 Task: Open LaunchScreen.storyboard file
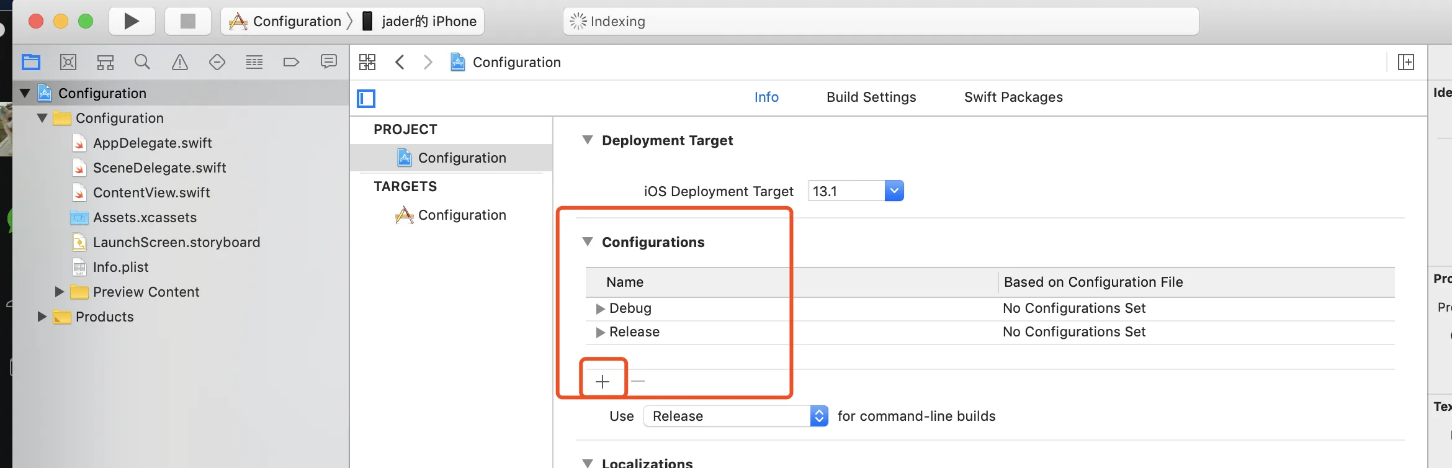click(x=176, y=242)
